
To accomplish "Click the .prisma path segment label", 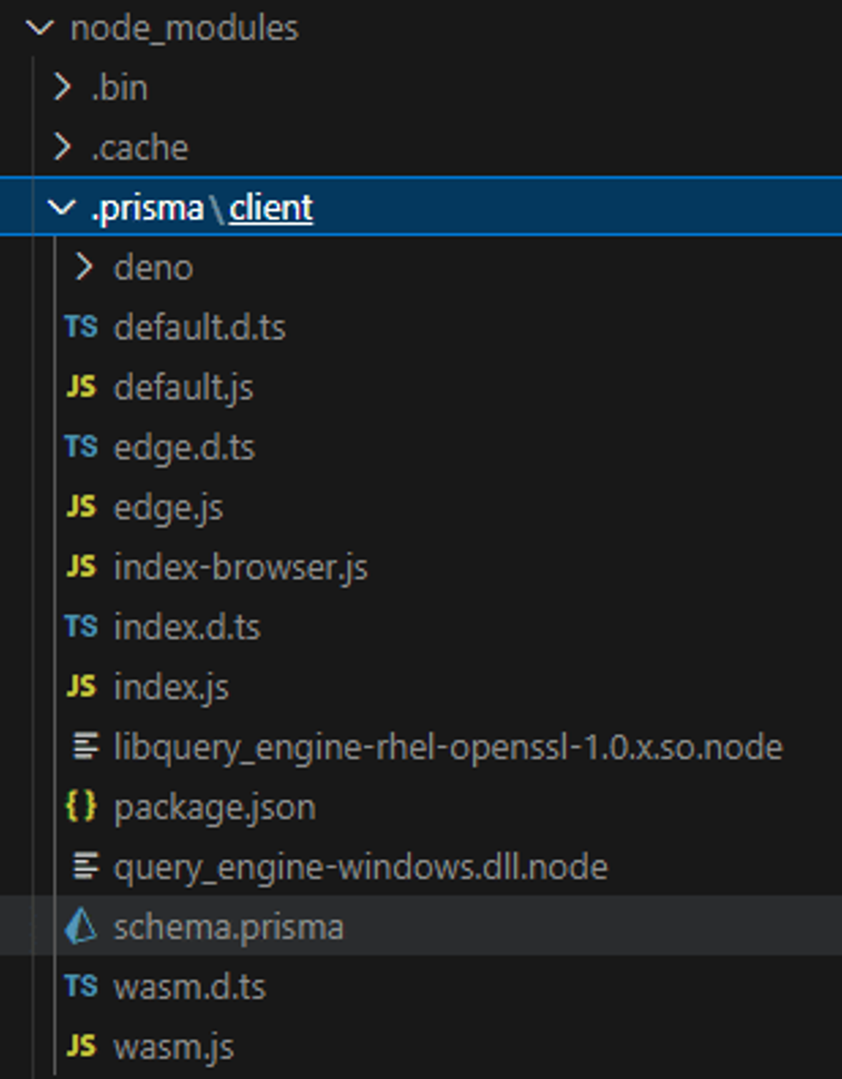I will point(147,208).
